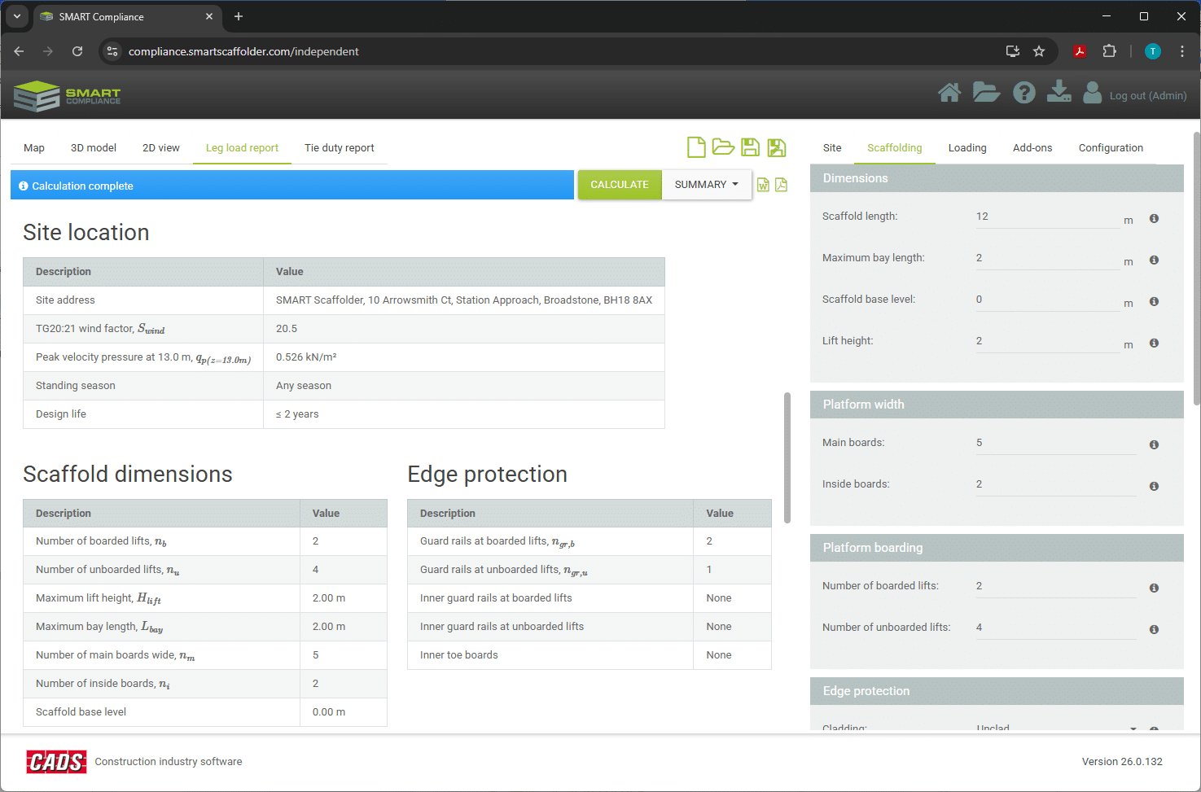Click the green save floppy disk icon
Viewport: 1201px width, 792px height.
click(x=750, y=147)
